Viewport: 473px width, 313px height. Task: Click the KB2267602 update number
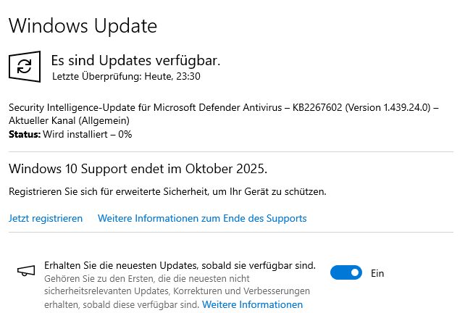[x=317, y=107]
